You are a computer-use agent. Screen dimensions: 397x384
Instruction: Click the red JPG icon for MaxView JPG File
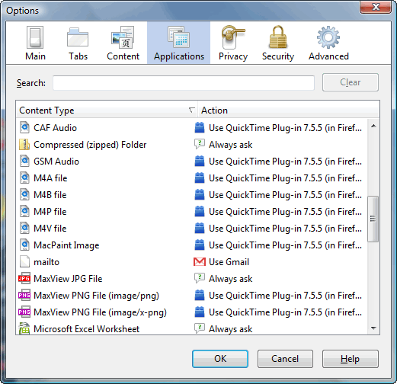(x=24, y=278)
